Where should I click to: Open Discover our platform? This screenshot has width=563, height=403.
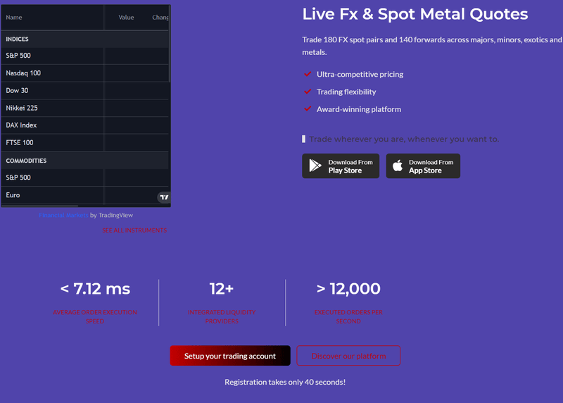(x=348, y=356)
